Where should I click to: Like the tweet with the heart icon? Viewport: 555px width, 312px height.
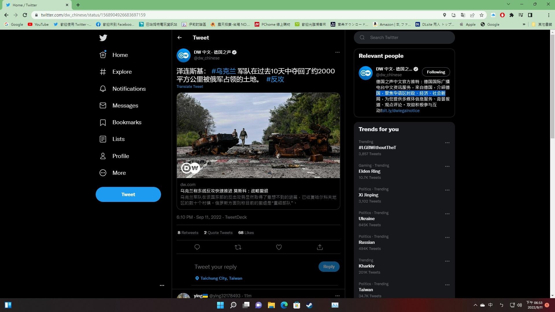pos(279,247)
